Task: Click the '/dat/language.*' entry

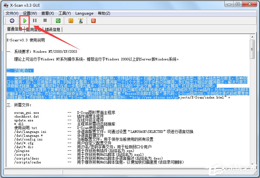Action: tap(29, 135)
